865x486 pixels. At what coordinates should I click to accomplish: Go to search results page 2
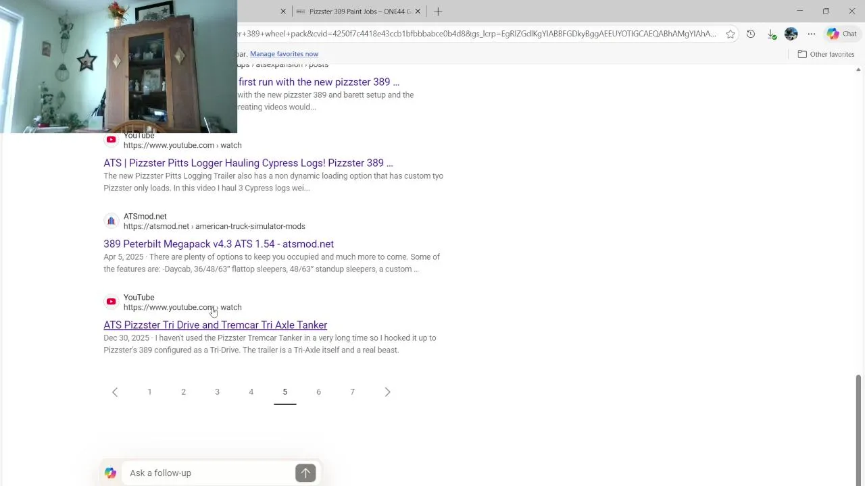183,392
